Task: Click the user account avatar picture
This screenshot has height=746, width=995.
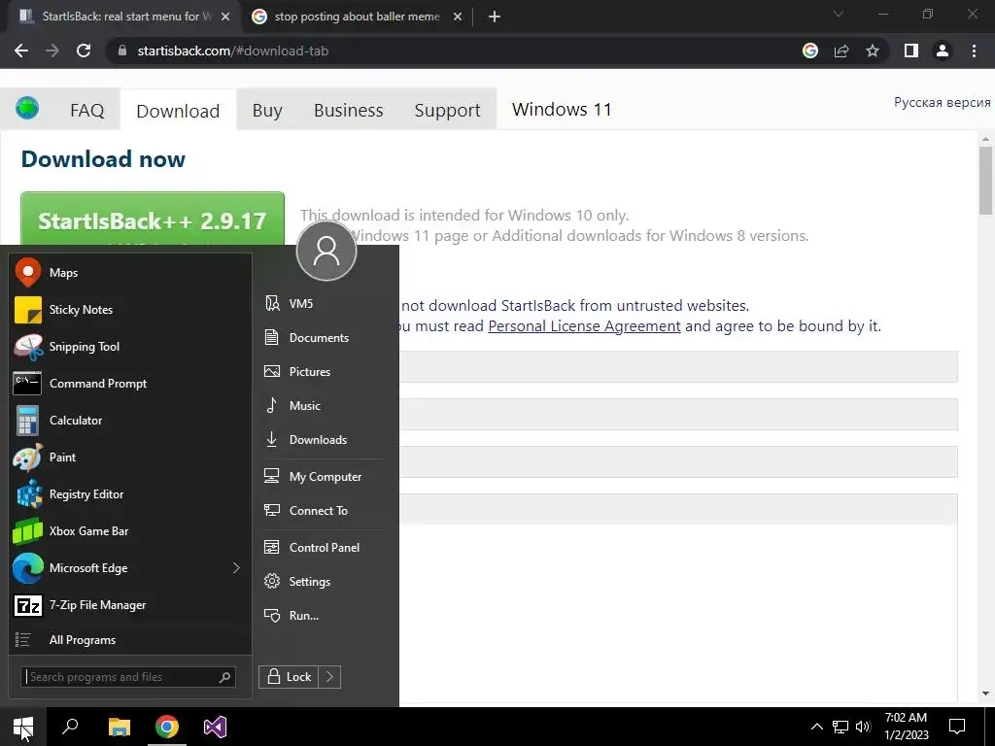Action: [326, 251]
